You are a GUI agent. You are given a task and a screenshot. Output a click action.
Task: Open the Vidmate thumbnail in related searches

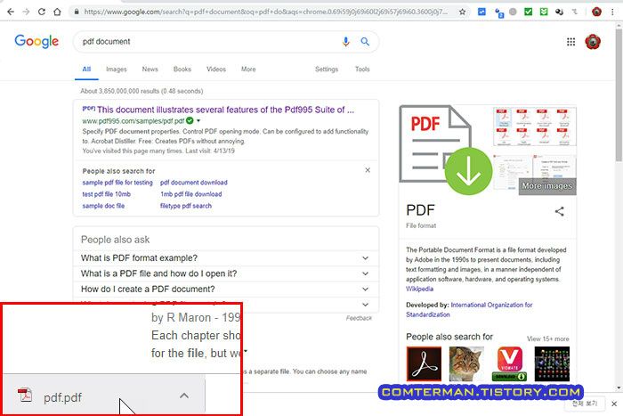(509, 364)
